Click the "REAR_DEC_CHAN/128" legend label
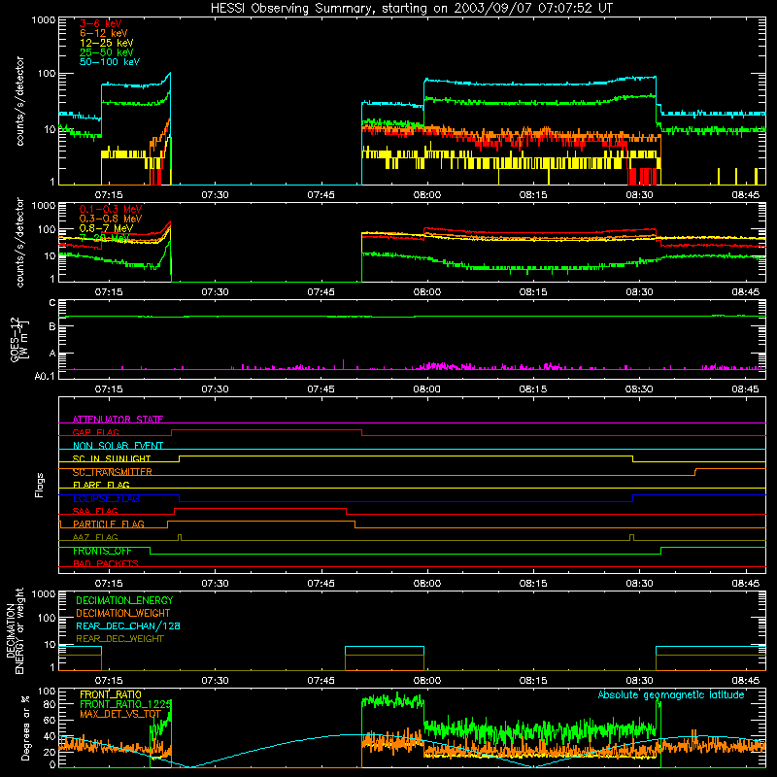 point(128,625)
